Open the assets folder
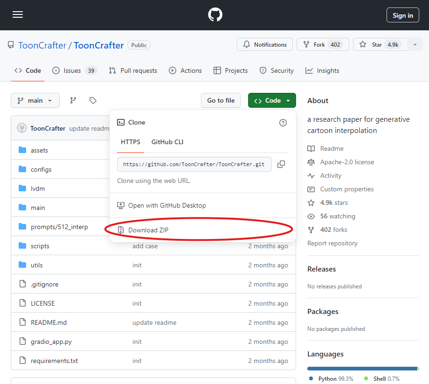The height and width of the screenshot is (384, 429). [39, 150]
